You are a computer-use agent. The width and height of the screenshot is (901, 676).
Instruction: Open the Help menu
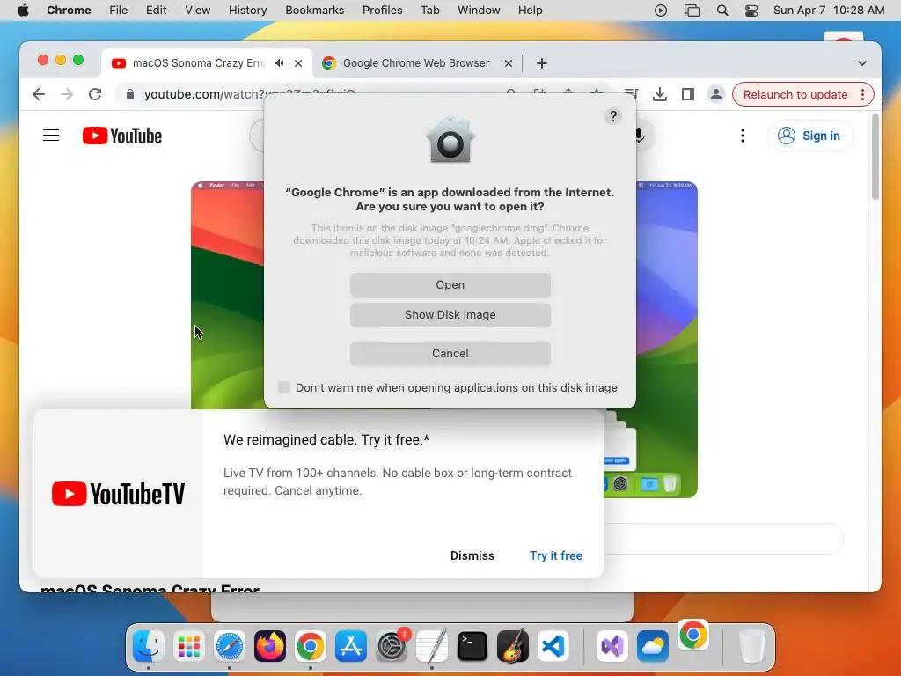pyautogui.click(x=530, y=11)
